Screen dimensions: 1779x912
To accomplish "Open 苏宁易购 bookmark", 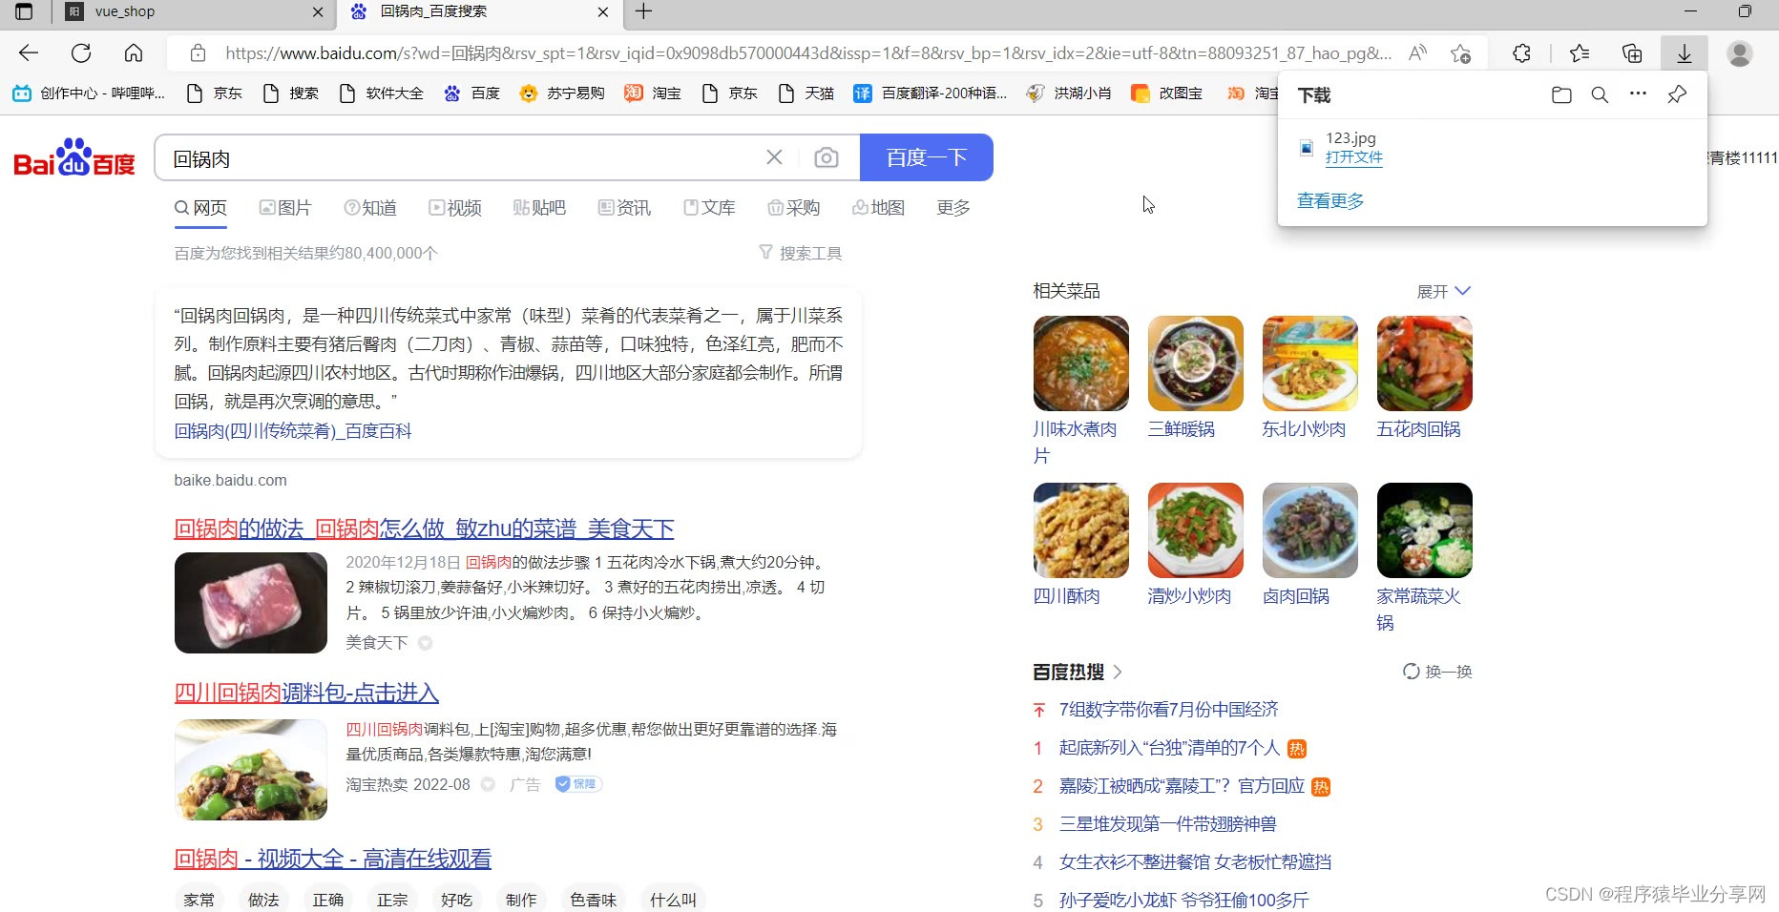I will 562,93.
